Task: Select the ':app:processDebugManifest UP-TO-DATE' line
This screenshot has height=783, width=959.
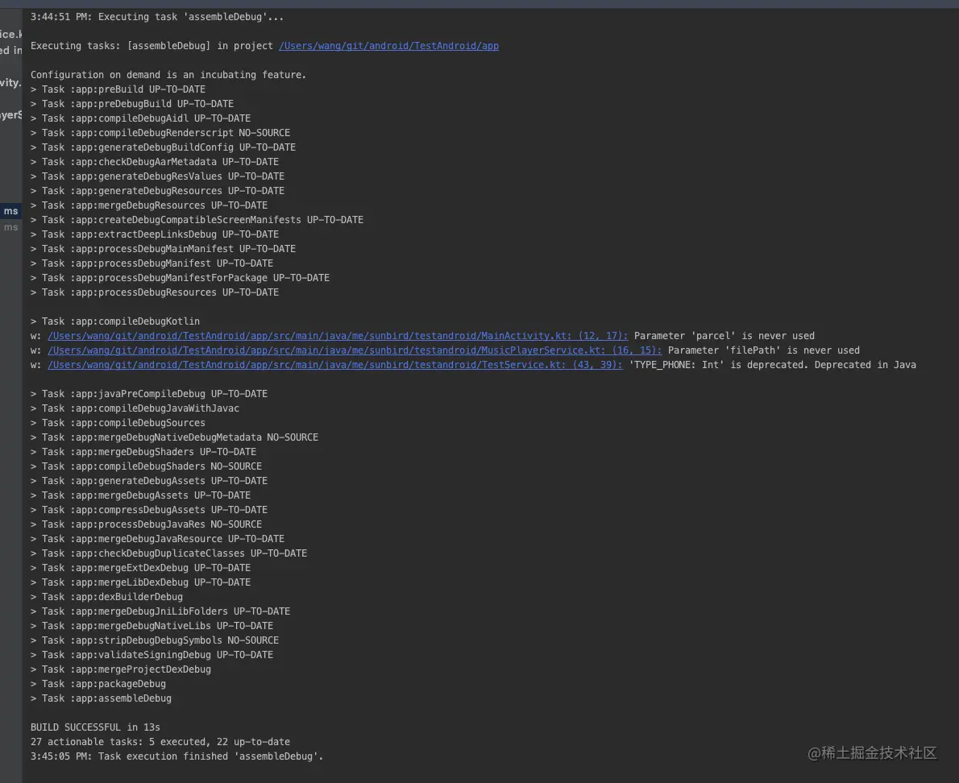Action: (152, 263)
